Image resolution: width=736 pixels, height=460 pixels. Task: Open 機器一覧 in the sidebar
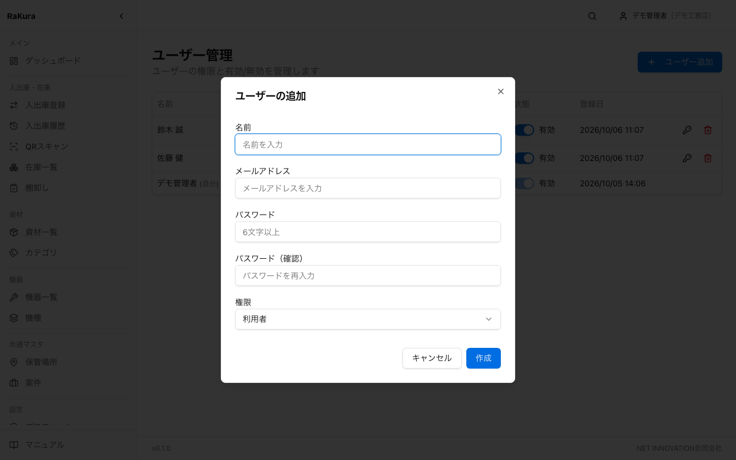(69, 297)
